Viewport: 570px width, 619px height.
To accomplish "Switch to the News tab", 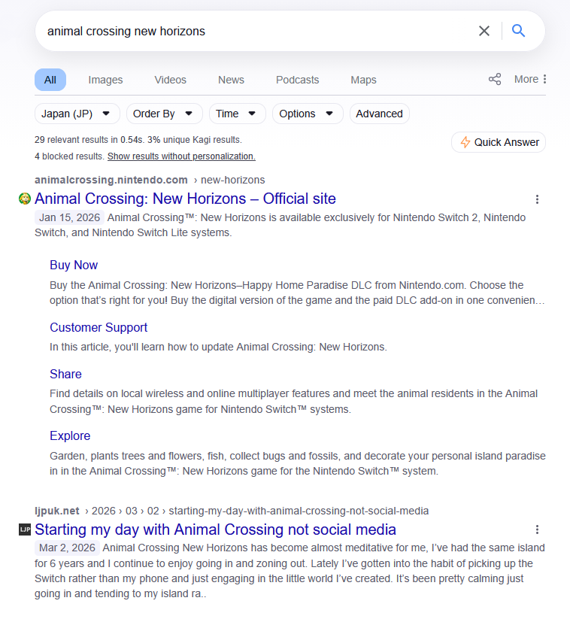I will [x=231, y=80].
